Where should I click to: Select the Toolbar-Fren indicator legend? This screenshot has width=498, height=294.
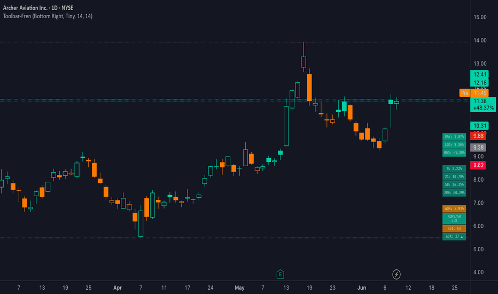[x=48, y=16]
